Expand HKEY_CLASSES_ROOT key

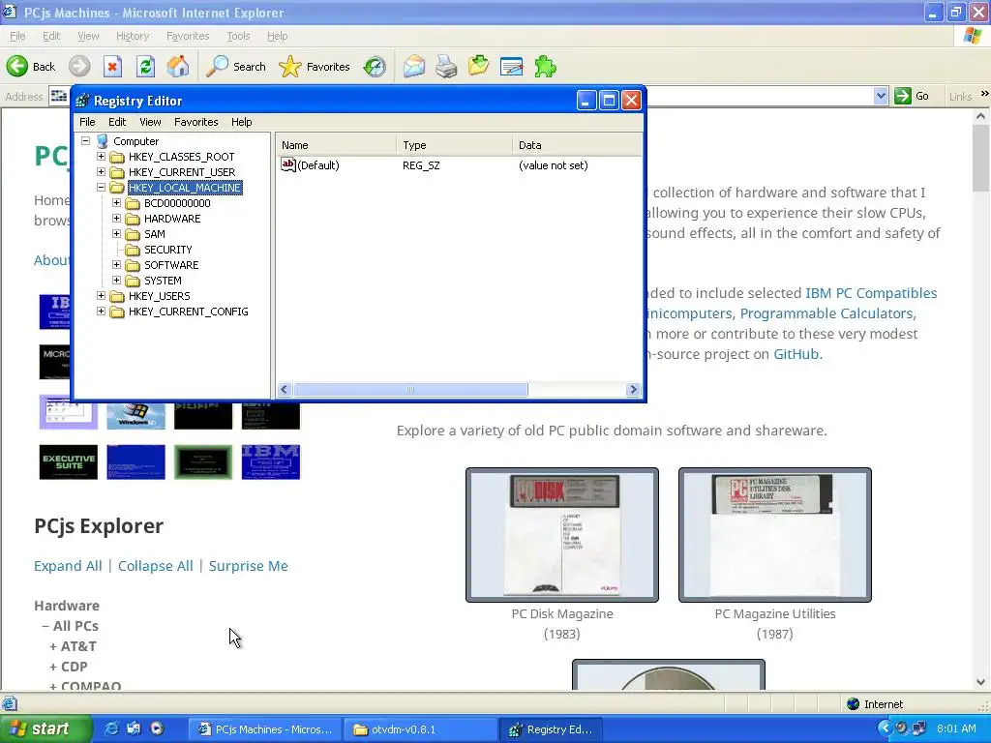(x=101, y=156)
